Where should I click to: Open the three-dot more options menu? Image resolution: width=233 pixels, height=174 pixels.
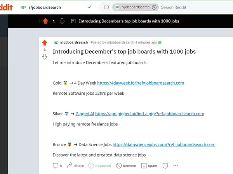176,165
